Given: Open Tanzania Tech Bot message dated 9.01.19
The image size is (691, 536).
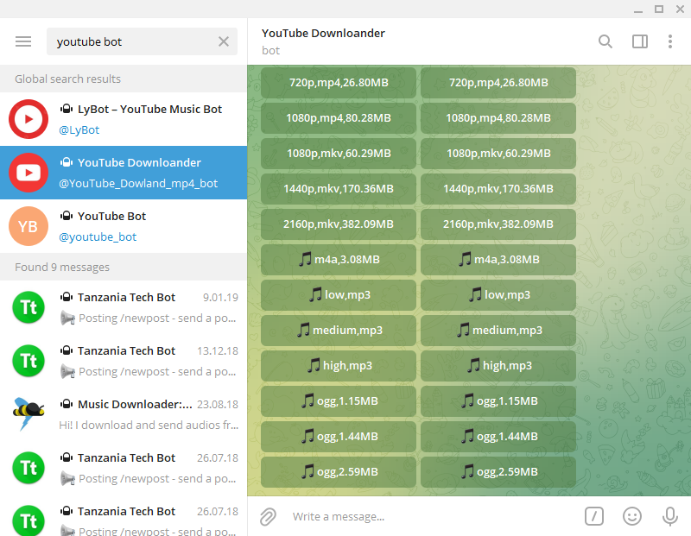Looking at the screenshot, I should 124,307.
